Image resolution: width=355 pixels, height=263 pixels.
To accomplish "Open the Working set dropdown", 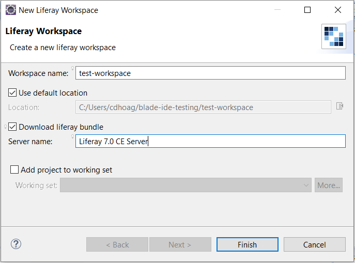I will (x=186, y=185).
